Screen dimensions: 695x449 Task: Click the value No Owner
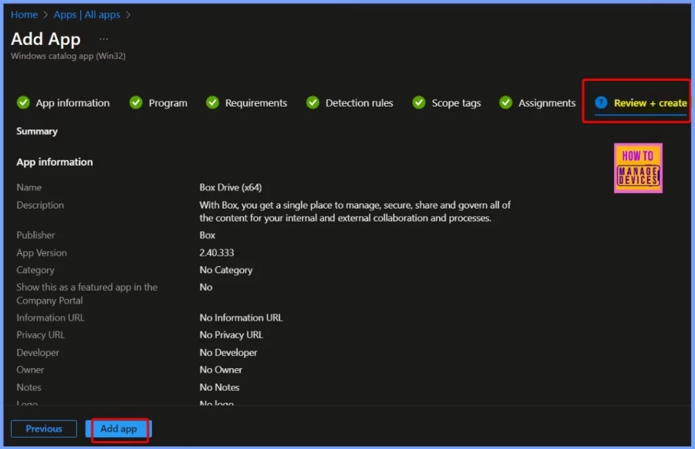[x=221, y=370]
